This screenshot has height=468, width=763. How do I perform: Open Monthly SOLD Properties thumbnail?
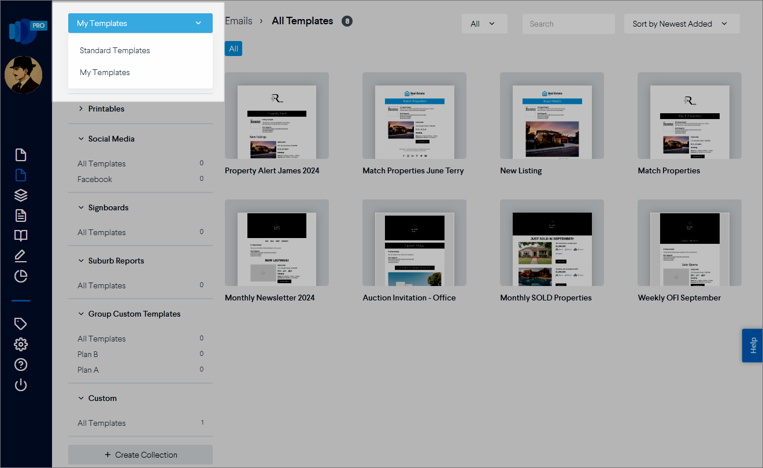coord(552,243)
